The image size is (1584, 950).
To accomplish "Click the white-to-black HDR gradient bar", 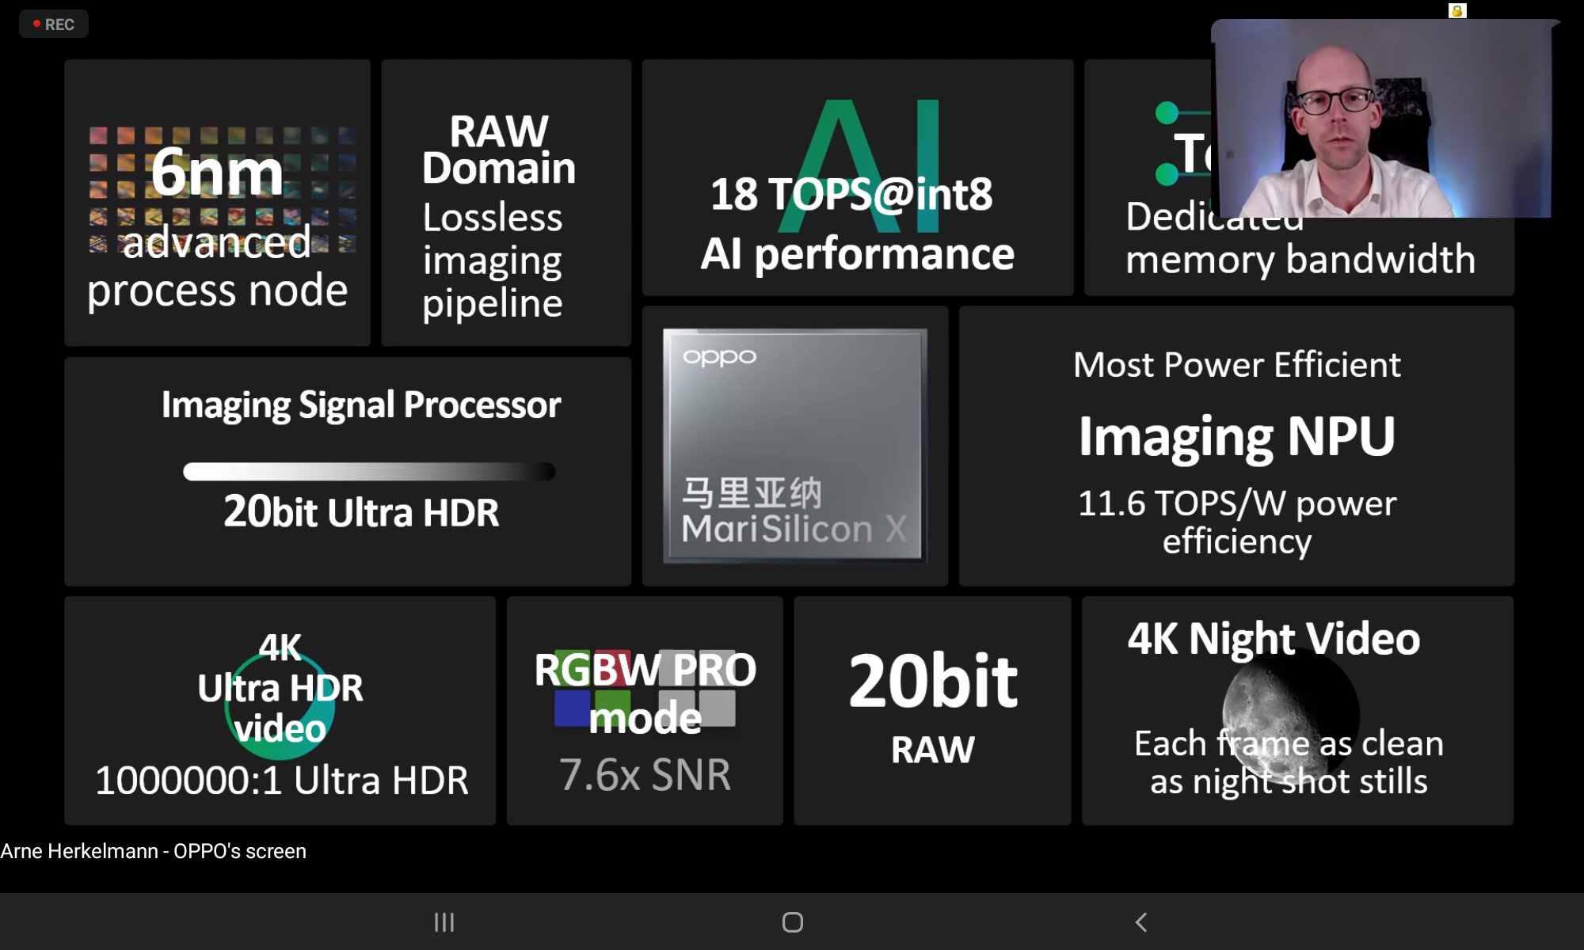I will tap(369, 472).
